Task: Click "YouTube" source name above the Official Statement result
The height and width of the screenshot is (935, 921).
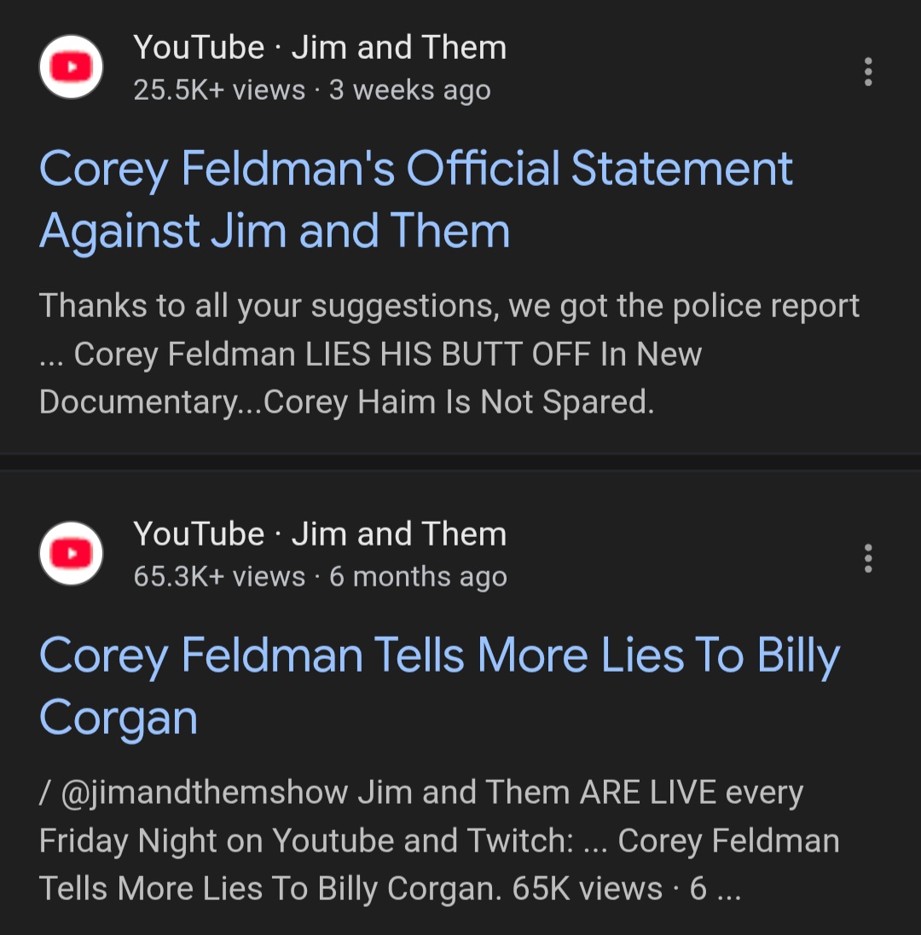Action: 199,48
